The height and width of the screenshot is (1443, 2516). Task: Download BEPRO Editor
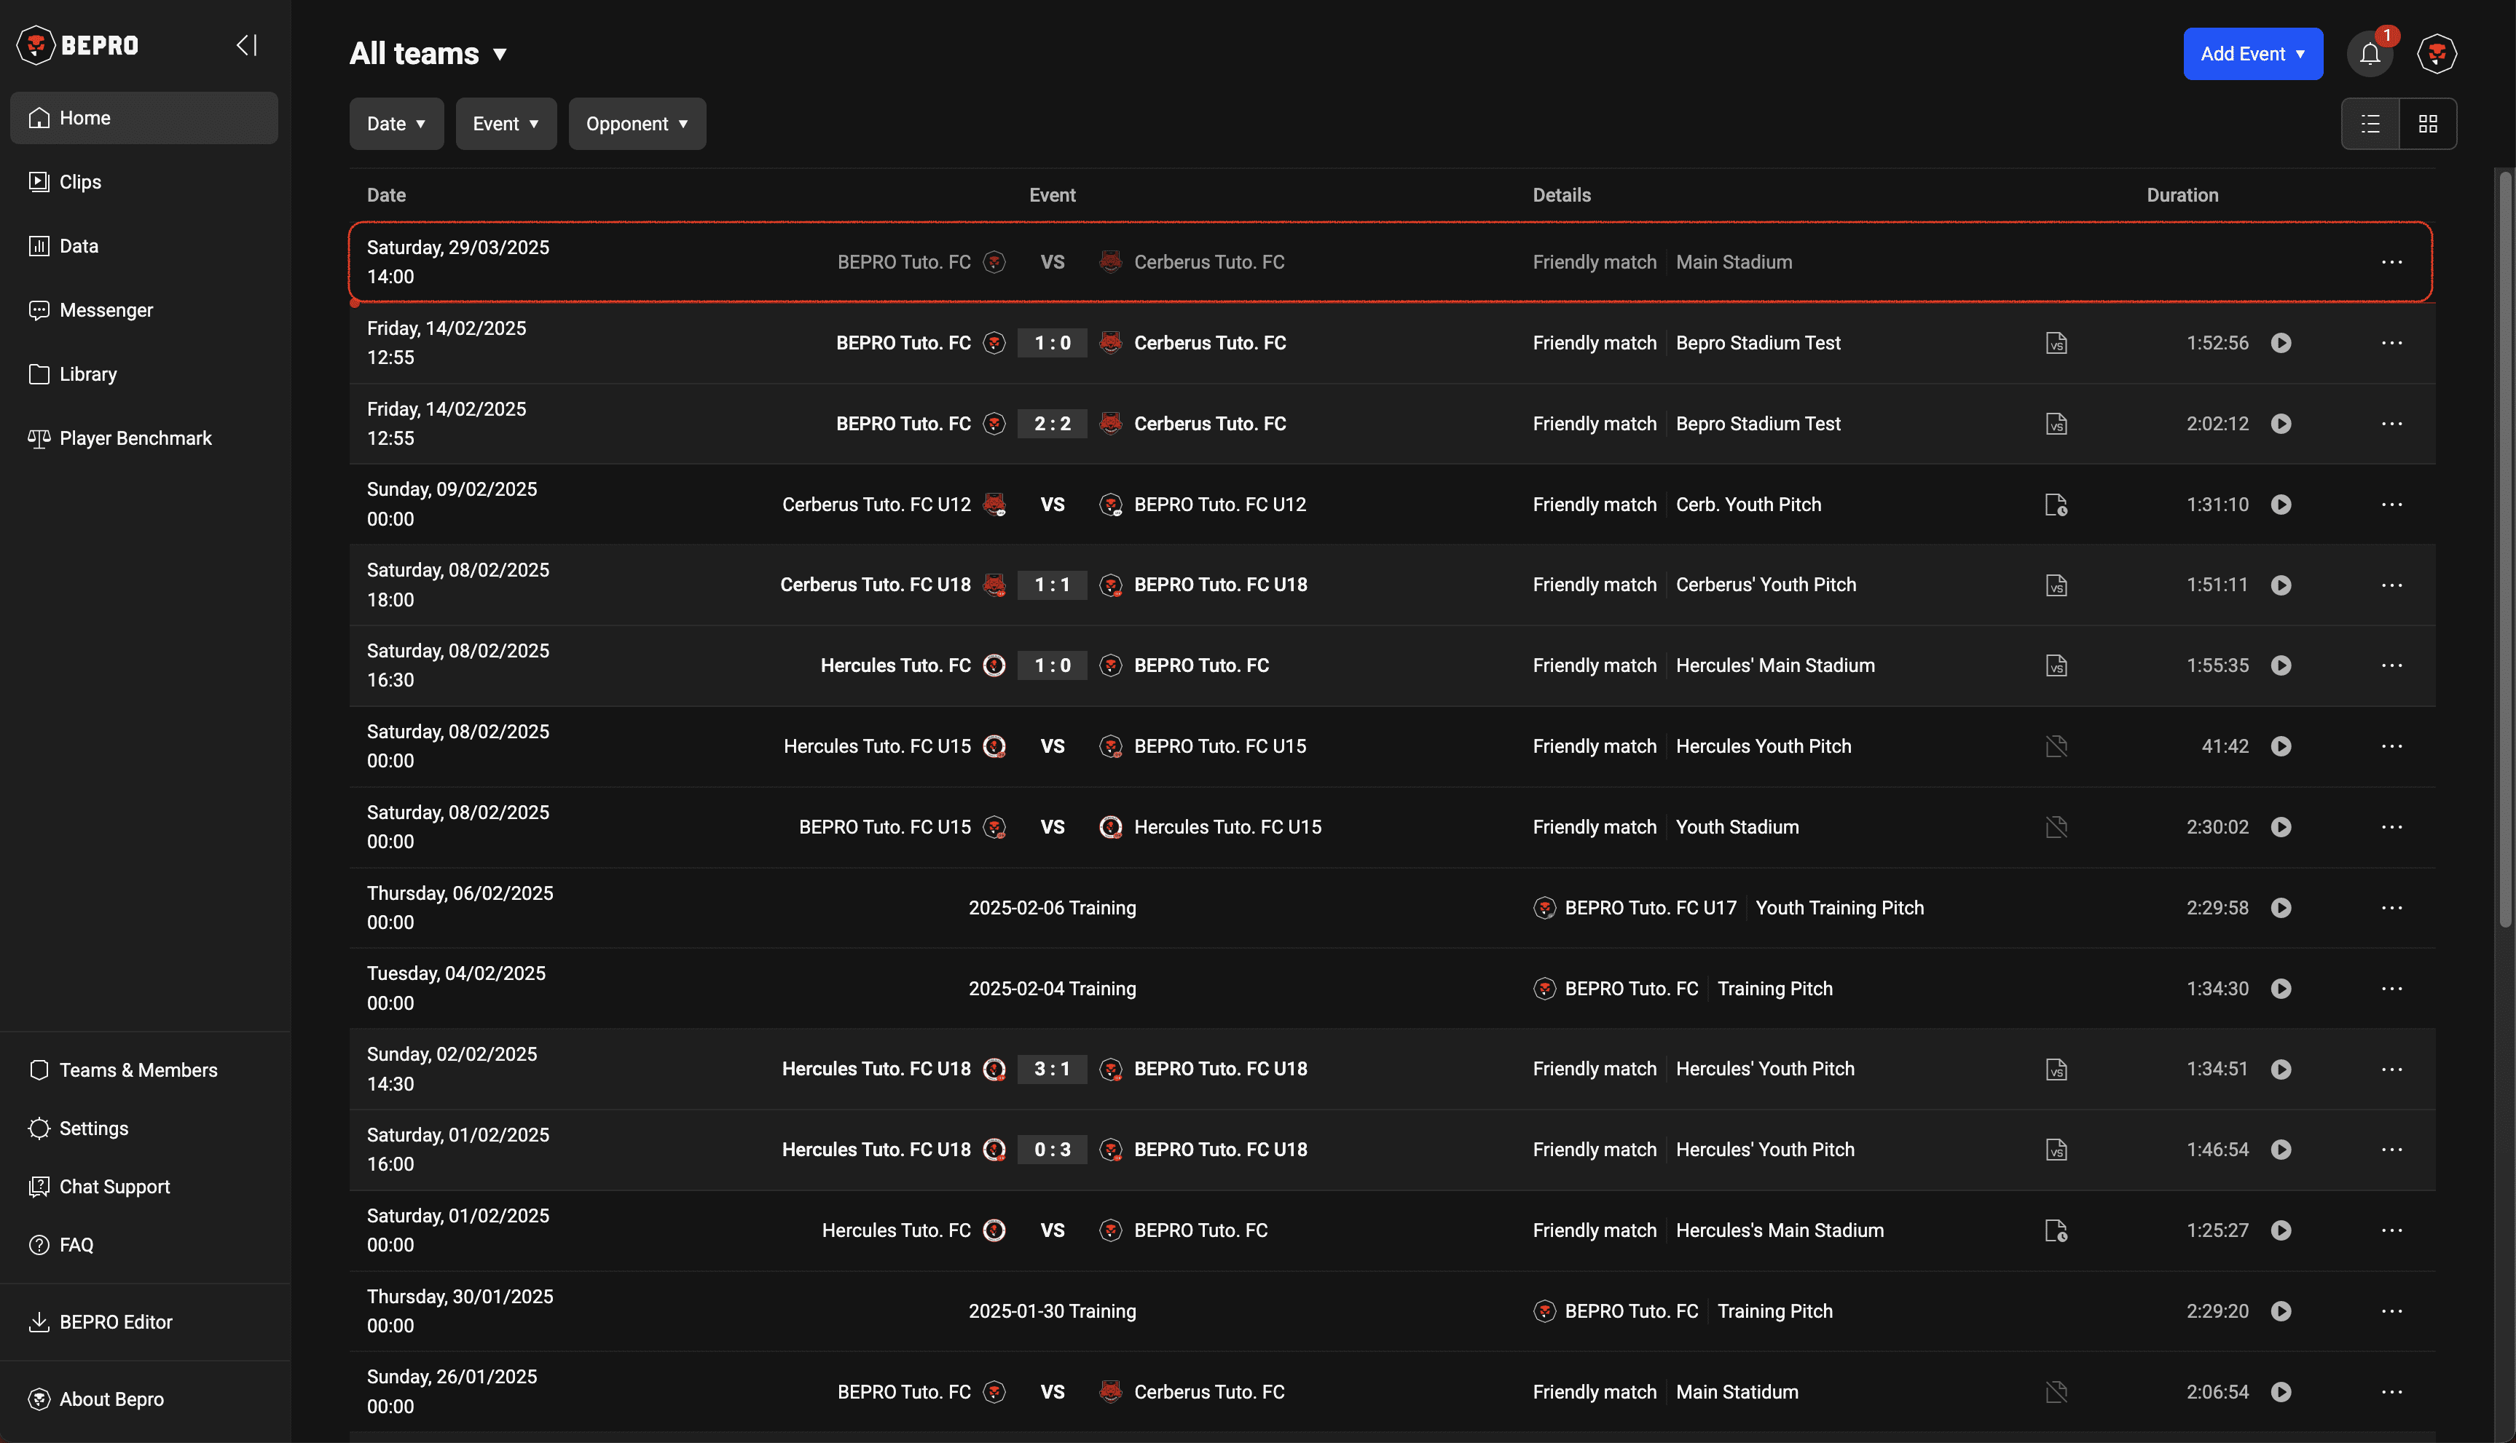click(144, 1322)
